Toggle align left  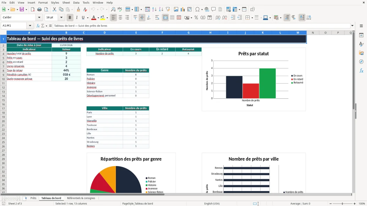pos(113,18)
